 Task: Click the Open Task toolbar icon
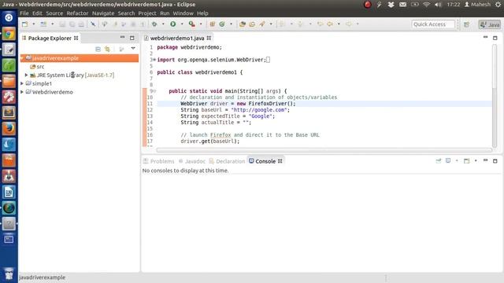(x=252, y=24)
